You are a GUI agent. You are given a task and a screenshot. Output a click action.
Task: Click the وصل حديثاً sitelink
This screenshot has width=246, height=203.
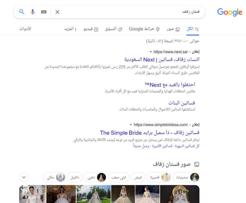141,146
